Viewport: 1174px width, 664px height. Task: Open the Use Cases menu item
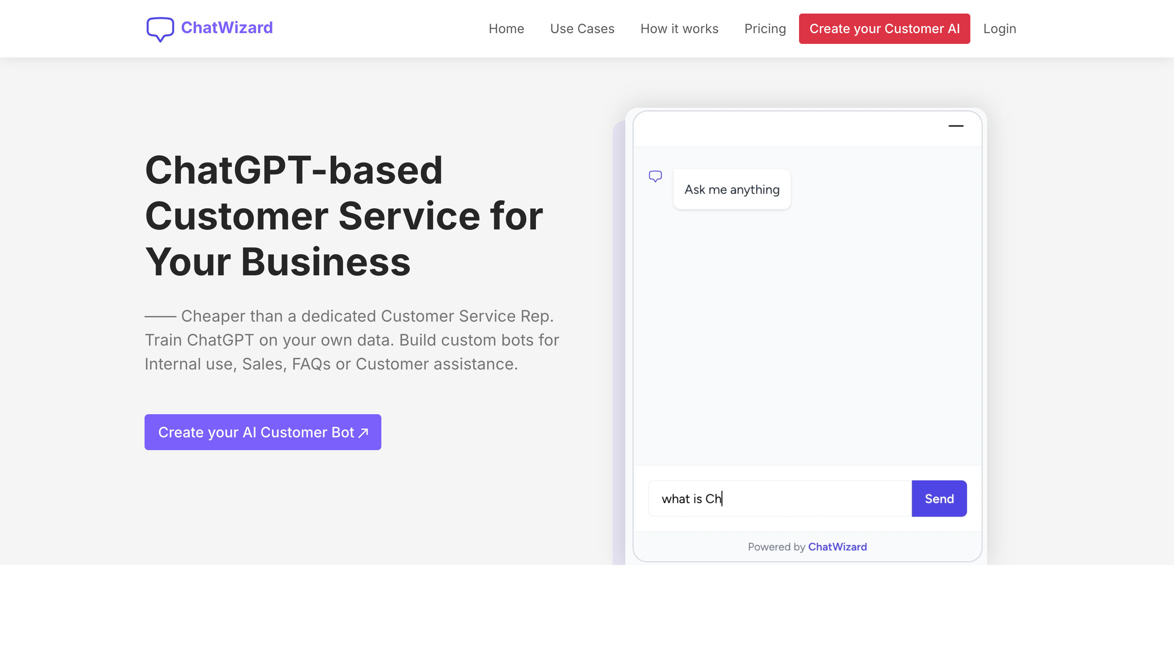pos(582,29)
